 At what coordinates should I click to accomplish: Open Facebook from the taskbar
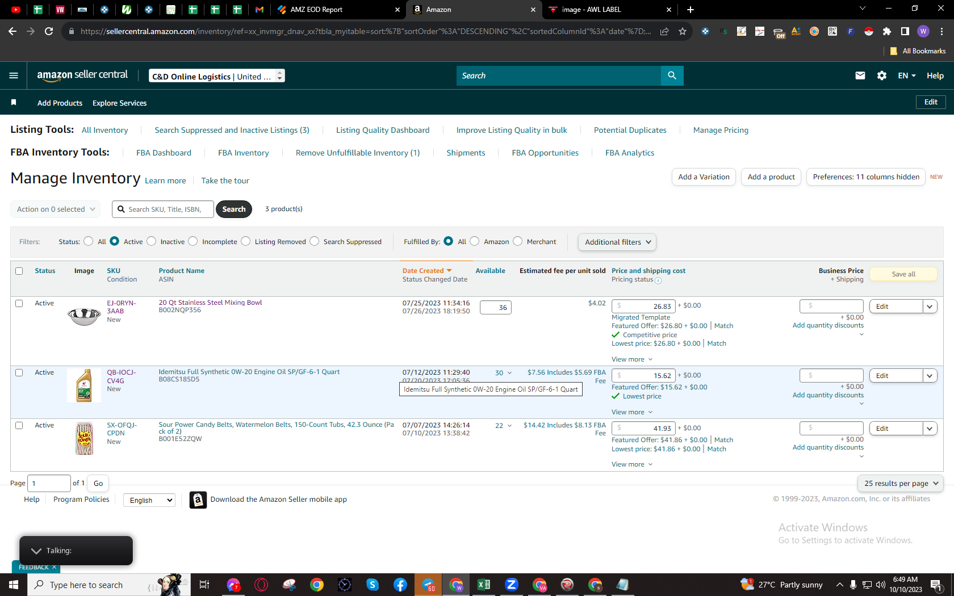pos(400,585)
